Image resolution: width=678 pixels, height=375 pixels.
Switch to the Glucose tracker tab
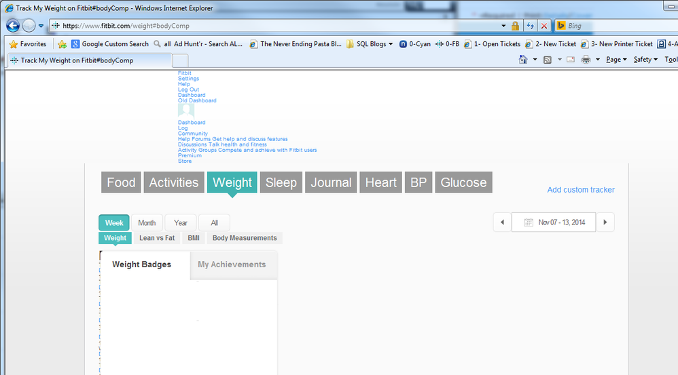tap(463, 182)
